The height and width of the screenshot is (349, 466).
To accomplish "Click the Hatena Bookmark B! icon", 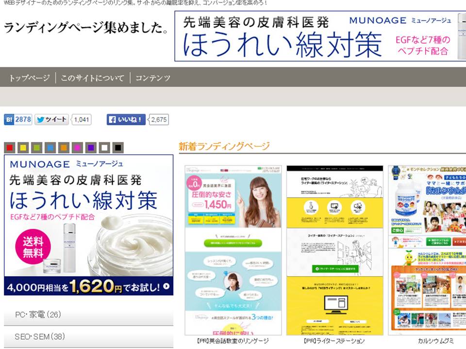I will coord(9,119).
